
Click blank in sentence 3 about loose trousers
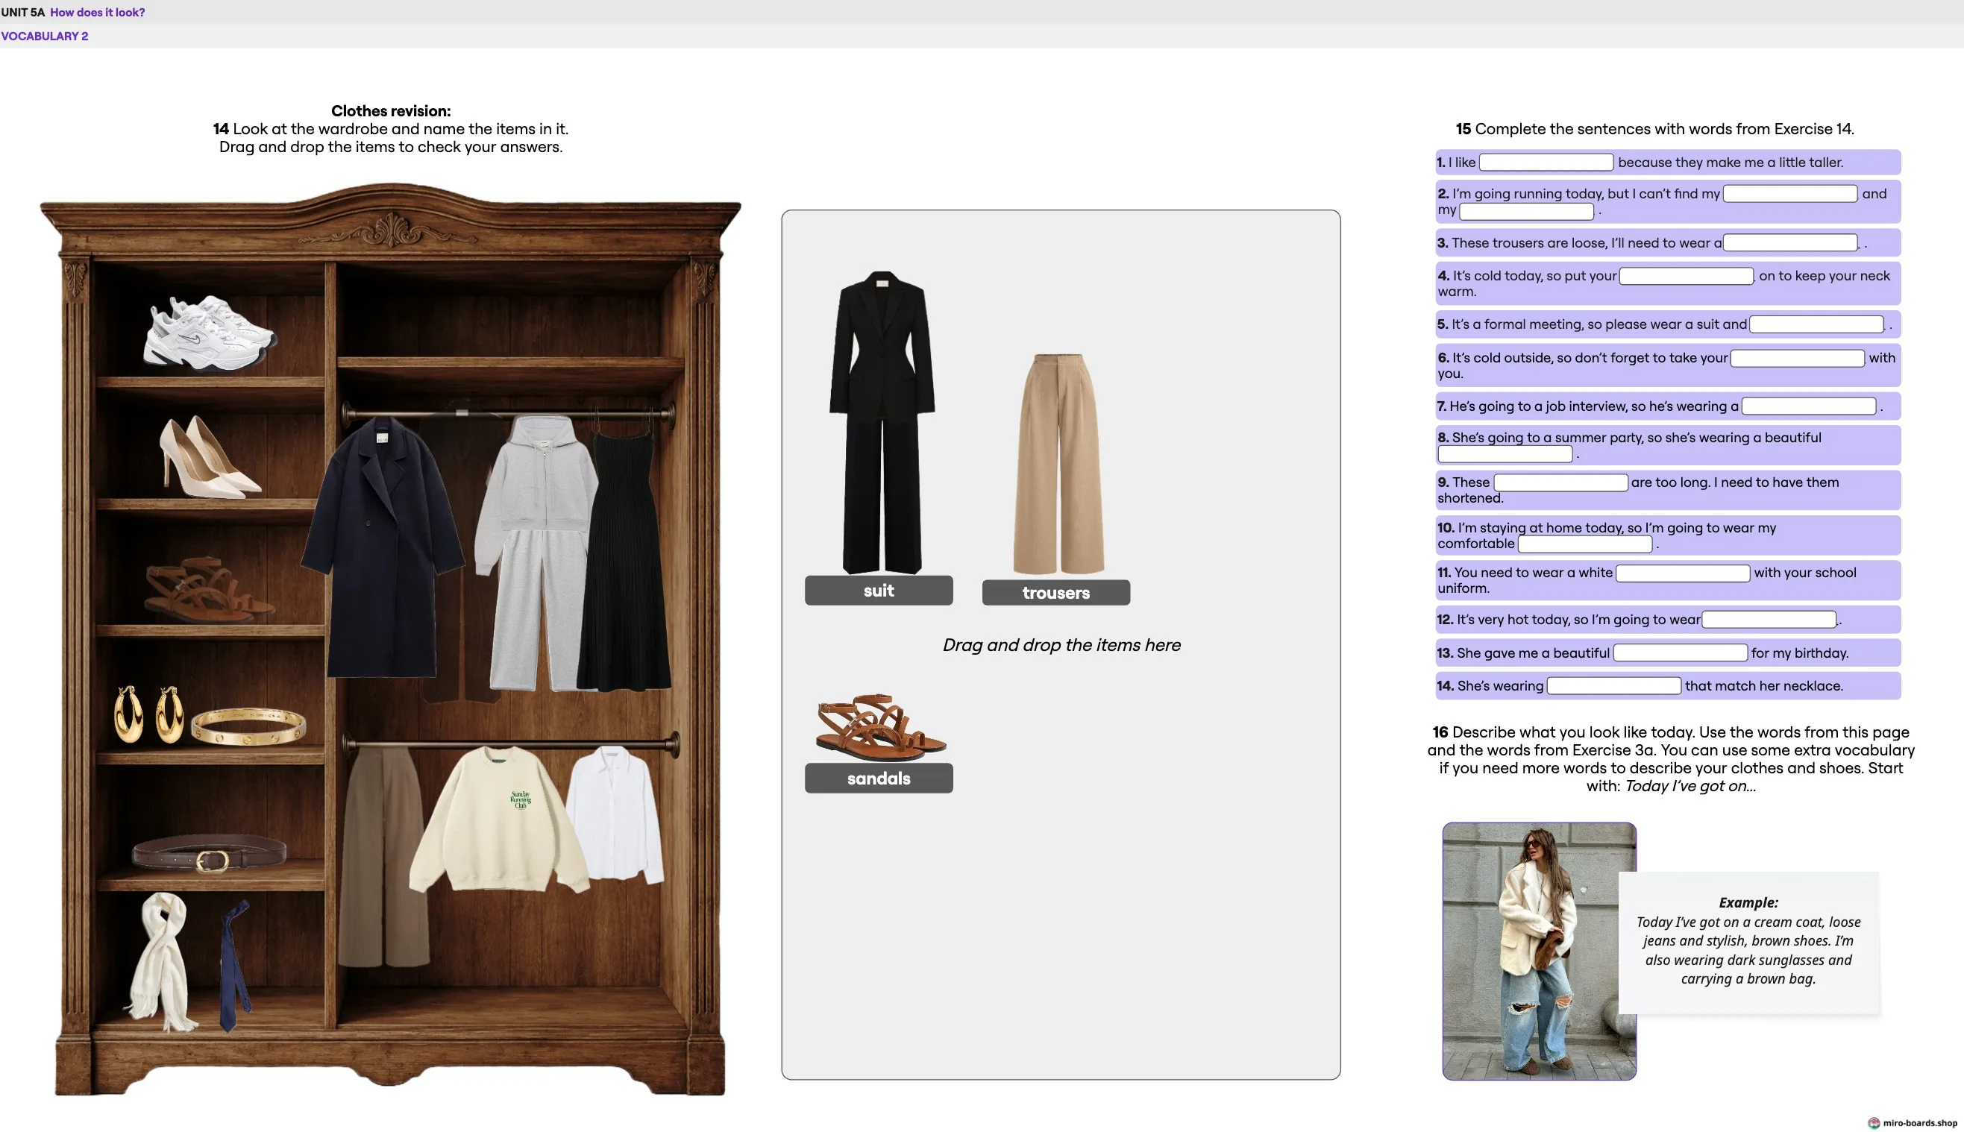(x=1790, y=243)
